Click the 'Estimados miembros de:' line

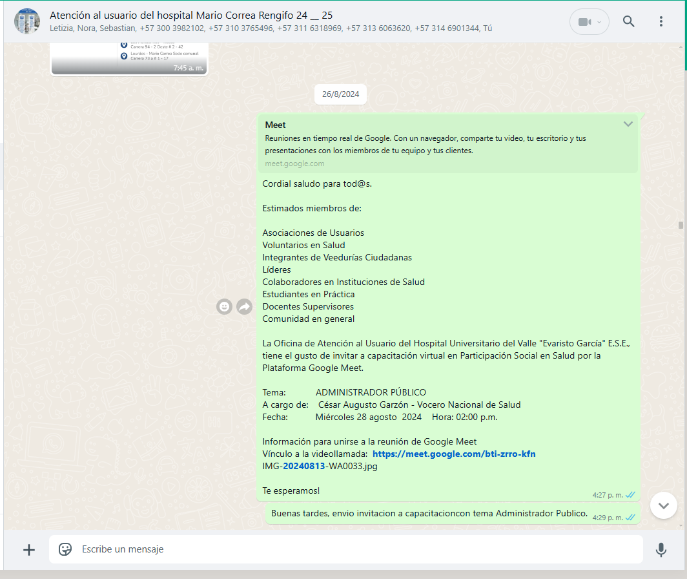coord(312,208)
